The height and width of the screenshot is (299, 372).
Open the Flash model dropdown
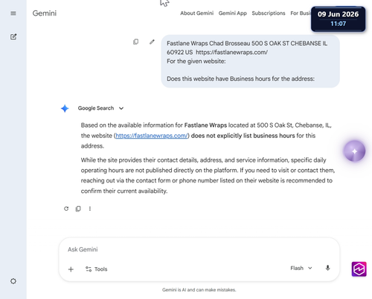pyautogui.click(x=301, y=268)
